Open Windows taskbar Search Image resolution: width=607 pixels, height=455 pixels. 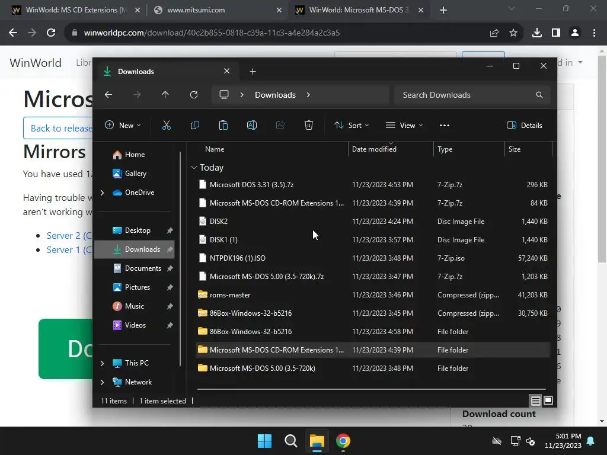point(290,441)
